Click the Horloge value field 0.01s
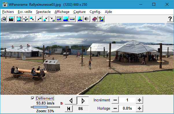 click(127, 109)
